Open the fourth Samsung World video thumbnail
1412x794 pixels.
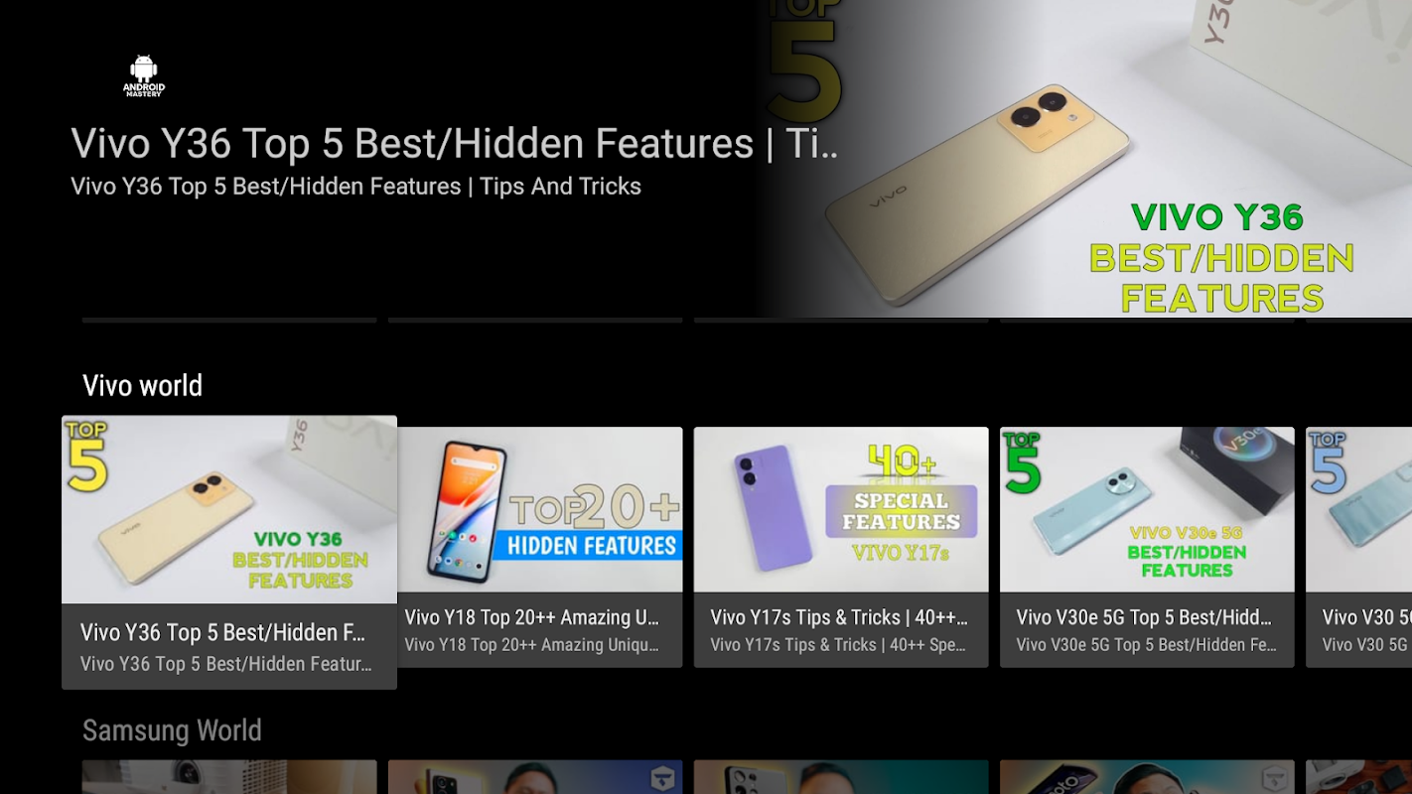click(x=1147, y=777)
